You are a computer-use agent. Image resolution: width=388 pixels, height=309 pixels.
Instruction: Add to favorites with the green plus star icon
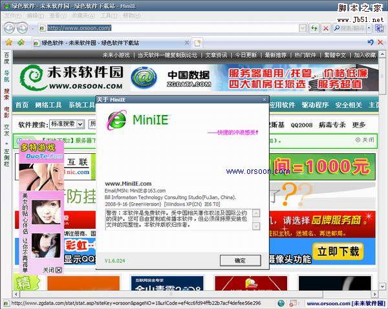pos(21,43)
